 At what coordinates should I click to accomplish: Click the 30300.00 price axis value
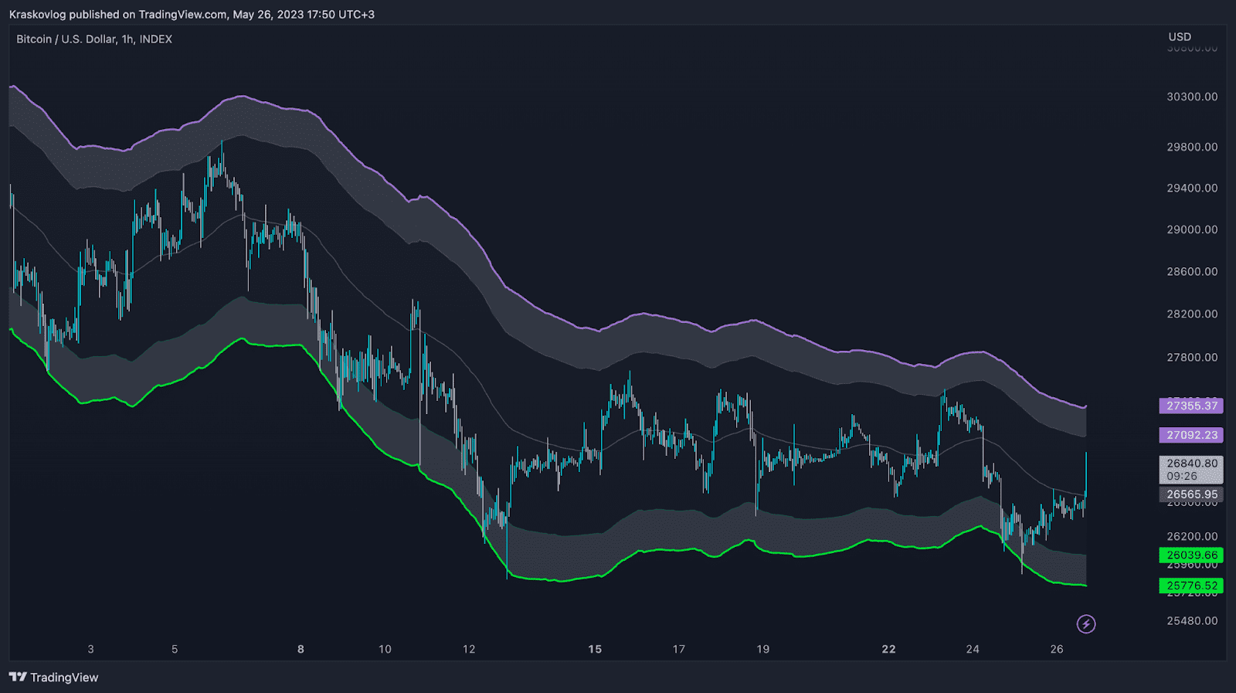pos(1192,97)
